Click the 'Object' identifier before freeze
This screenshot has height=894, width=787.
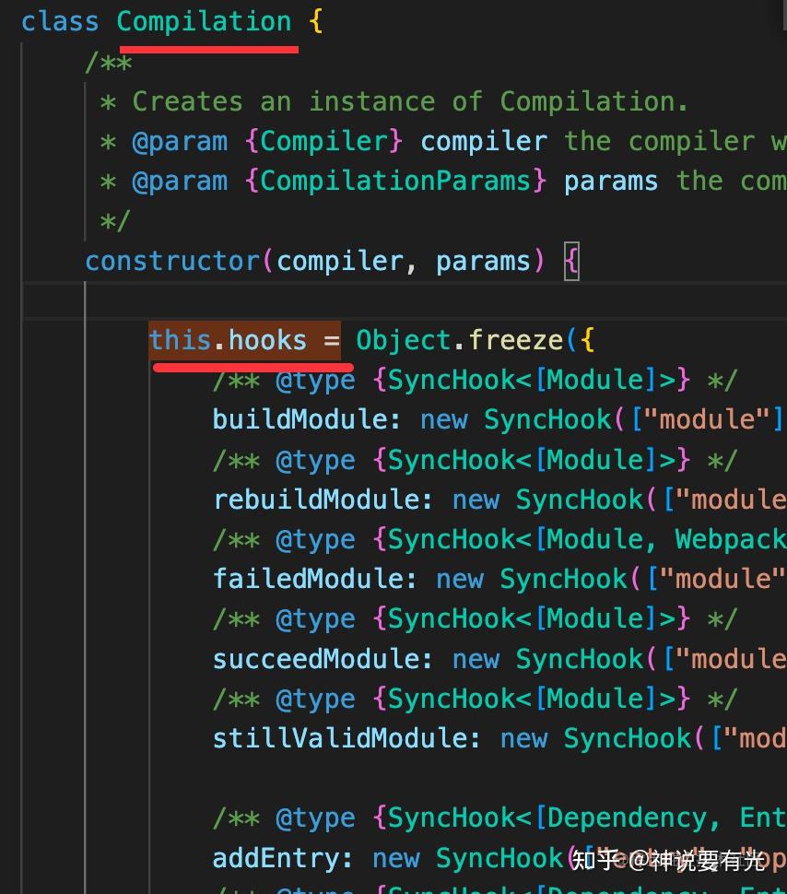tap(404, 340)
